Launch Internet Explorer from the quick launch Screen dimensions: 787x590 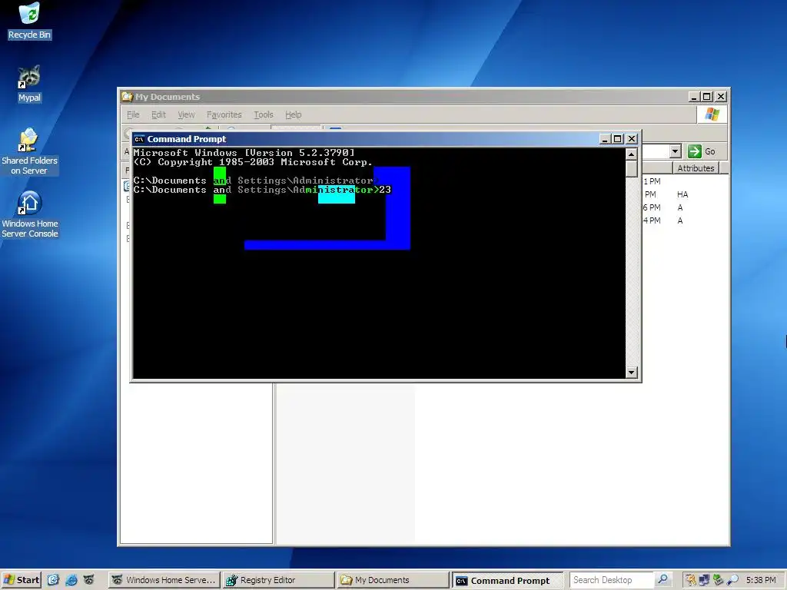tap(71, 580)
